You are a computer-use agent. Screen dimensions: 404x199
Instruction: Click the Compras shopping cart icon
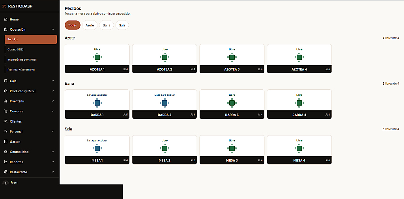pos(6,111)
